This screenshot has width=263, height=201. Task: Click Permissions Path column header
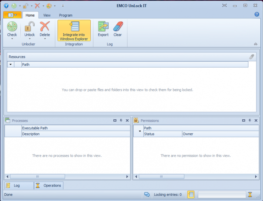click(201, 128)
